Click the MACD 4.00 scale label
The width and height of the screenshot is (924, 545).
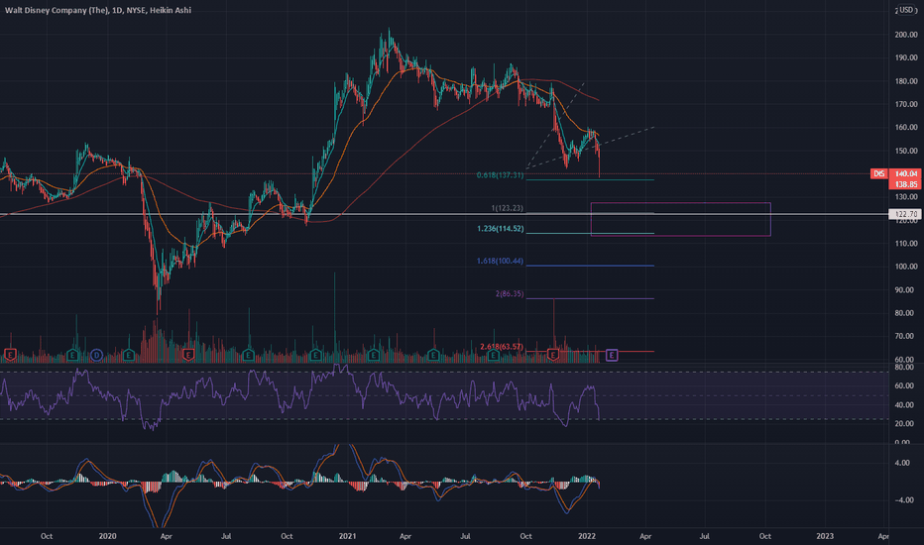[x=901, y=463]
